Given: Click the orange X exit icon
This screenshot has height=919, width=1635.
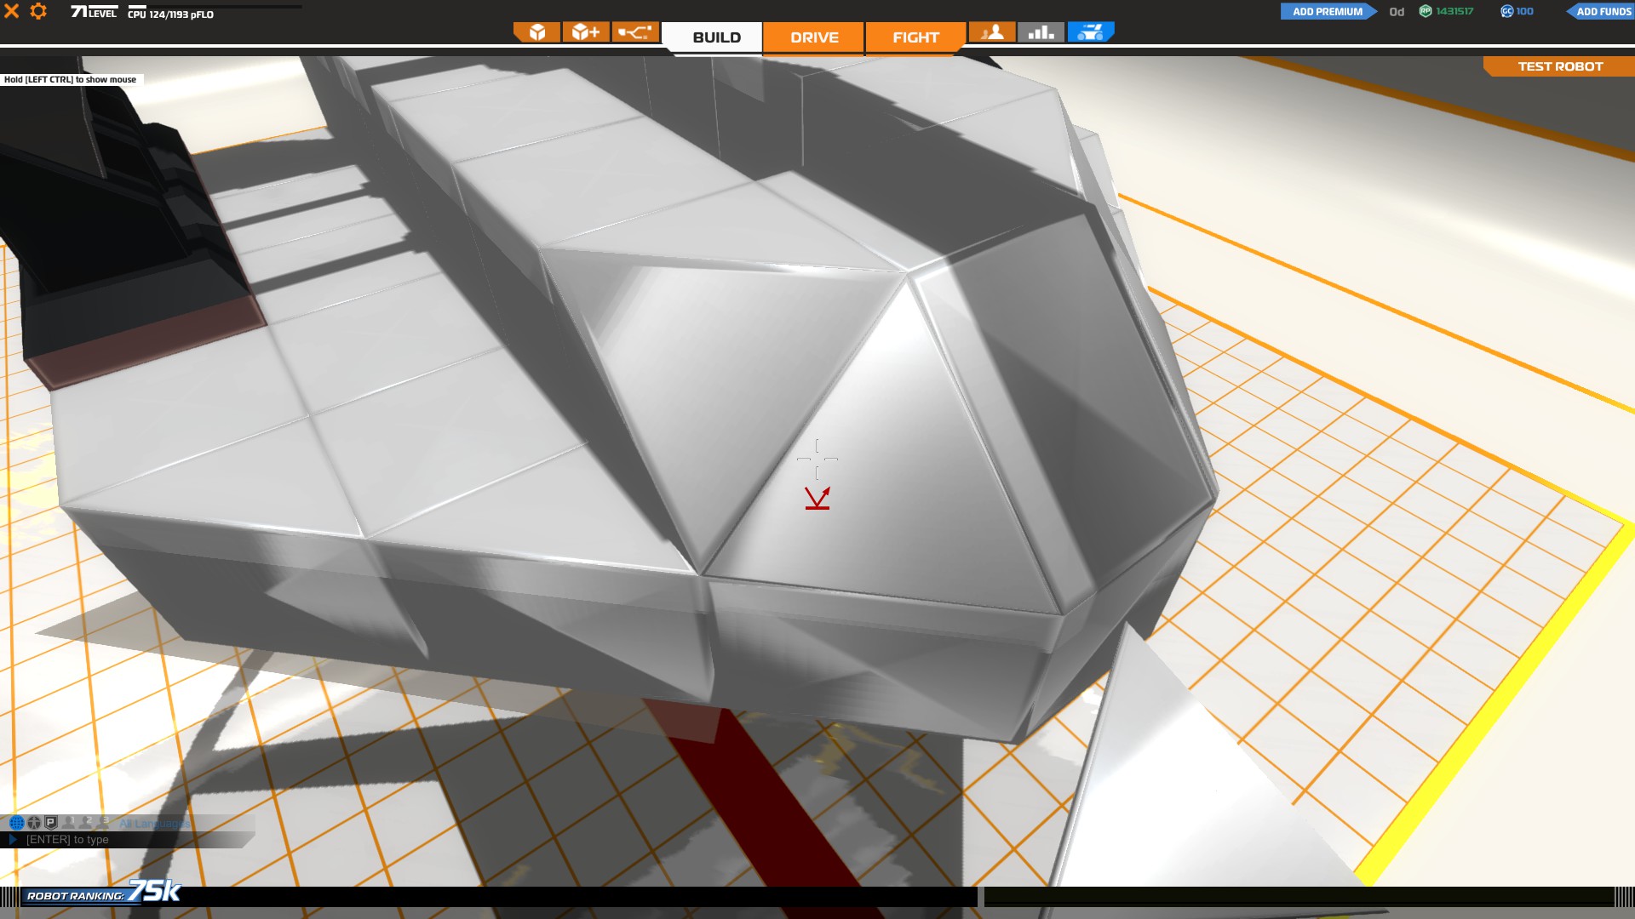Looking at the screenshot, I should [x=12, y=11].
